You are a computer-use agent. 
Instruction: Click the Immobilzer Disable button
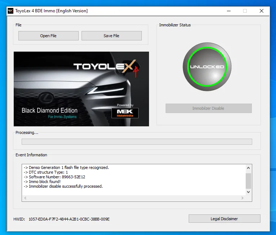[x=209, y=108]
